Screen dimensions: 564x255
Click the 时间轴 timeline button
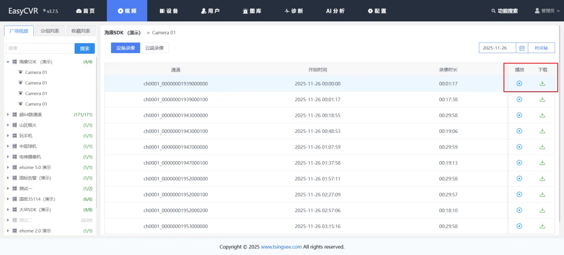pos(541,48)
